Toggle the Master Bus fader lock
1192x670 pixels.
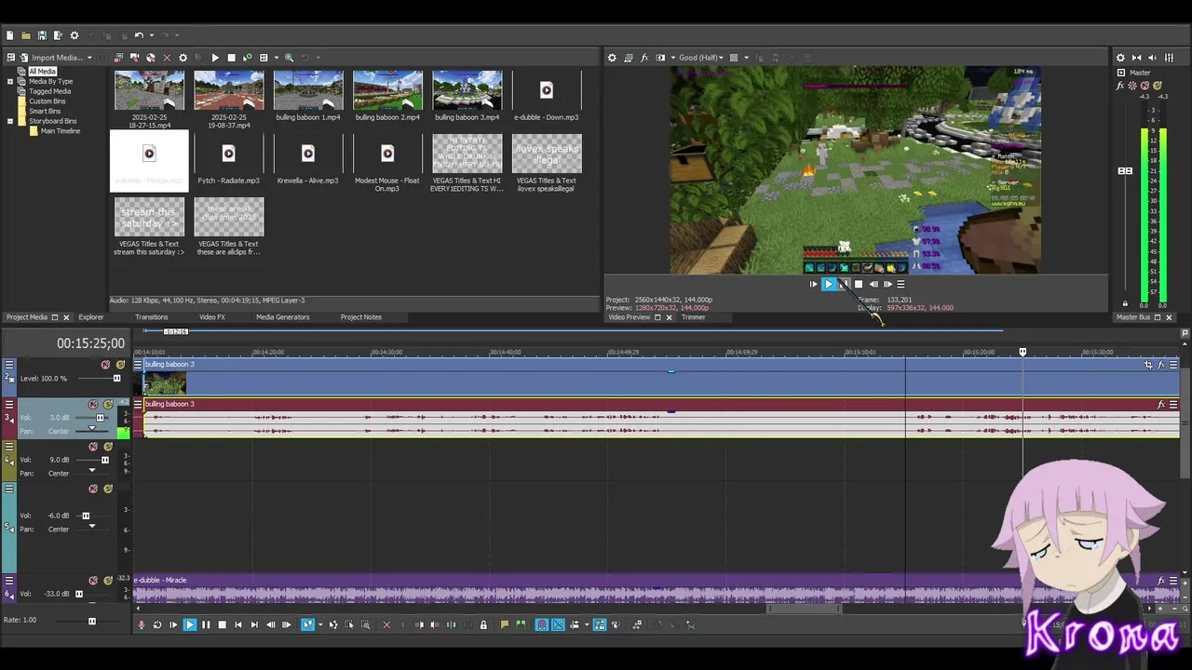pos(1125,304)
